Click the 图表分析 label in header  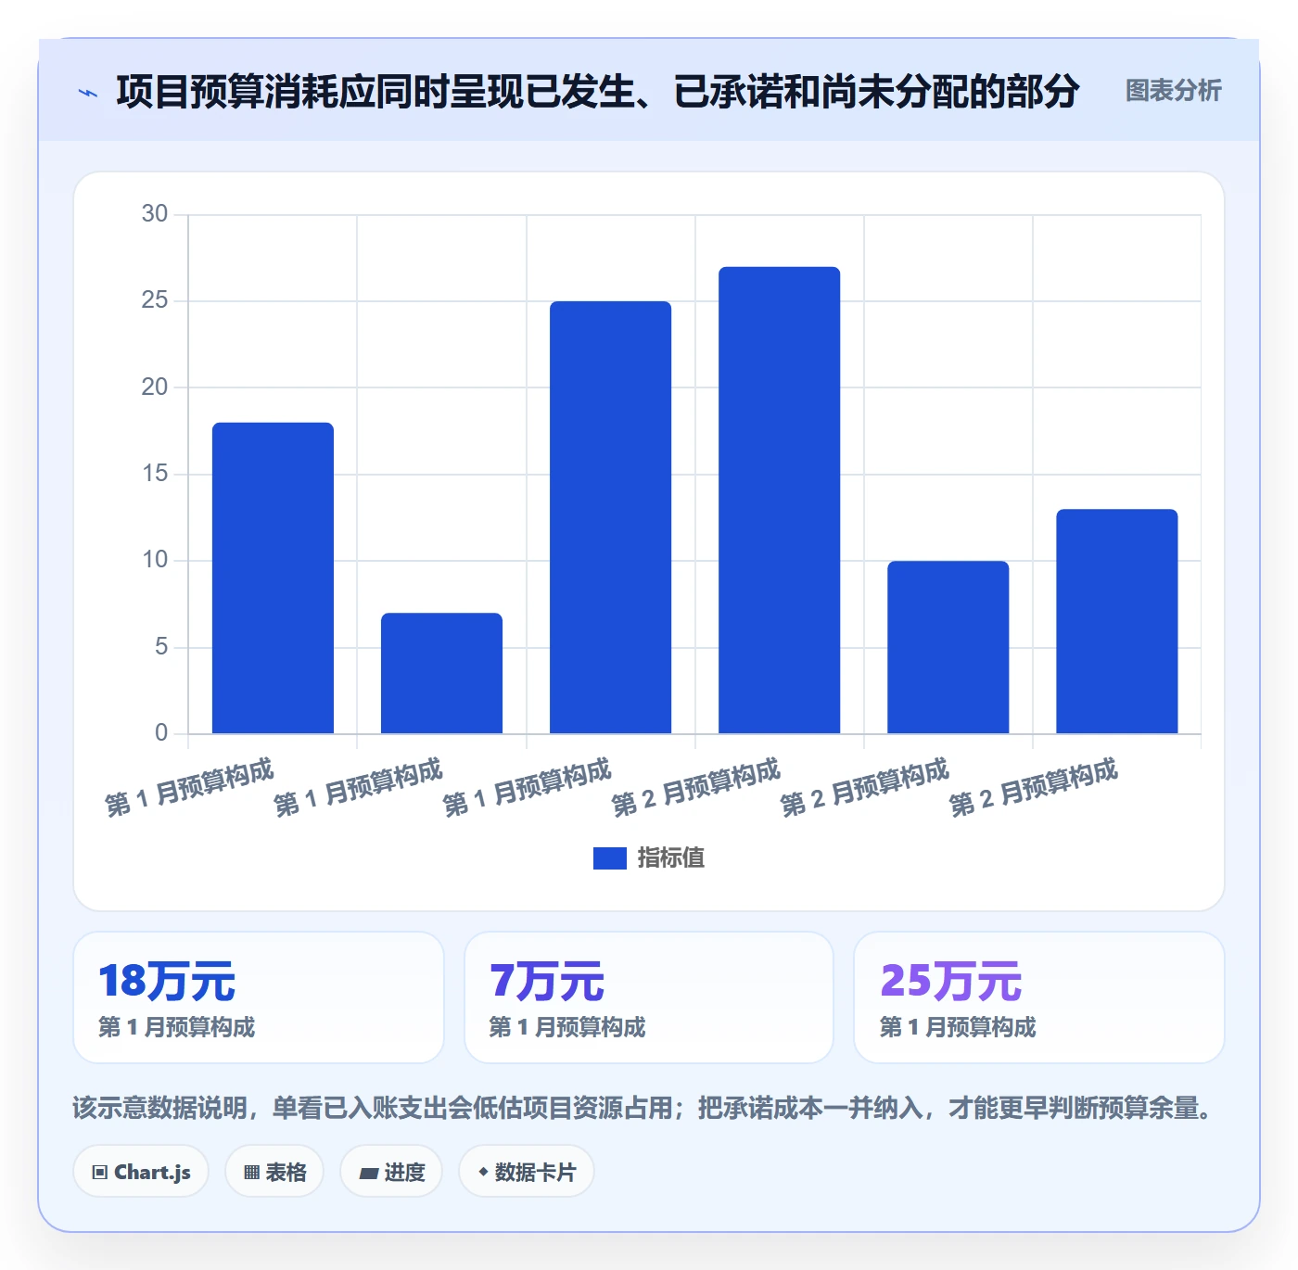tap(1173, 91)
